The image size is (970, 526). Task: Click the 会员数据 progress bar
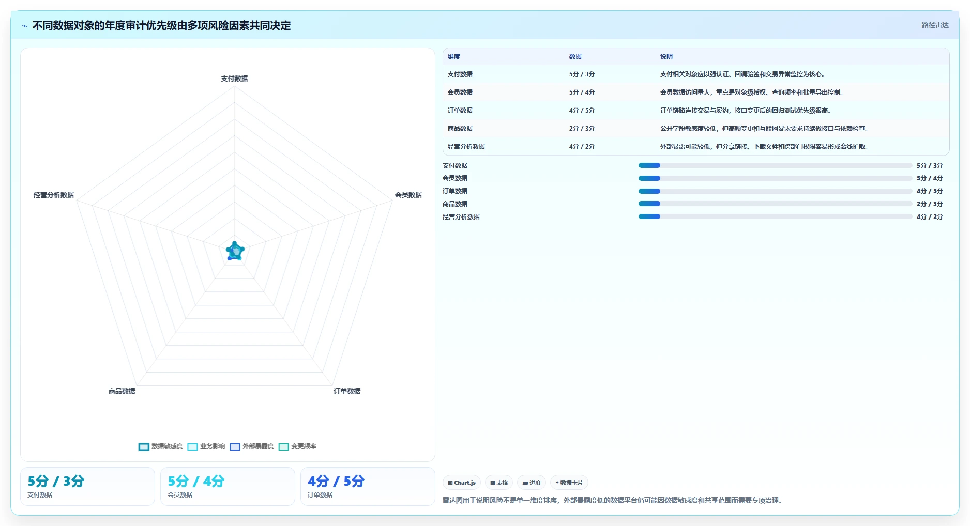775,178
